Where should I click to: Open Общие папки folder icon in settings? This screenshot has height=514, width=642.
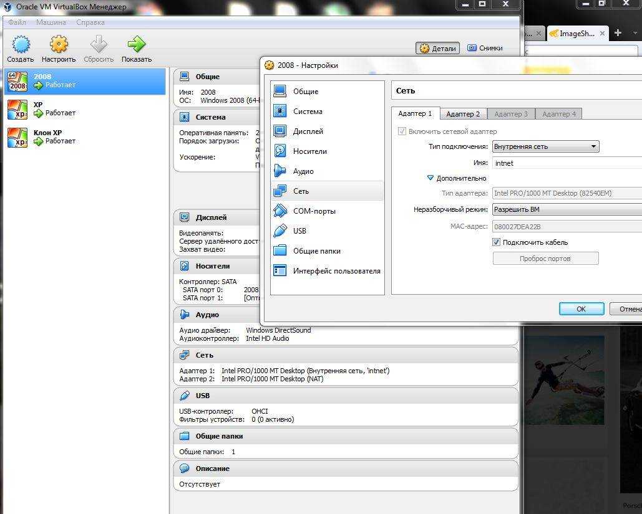[280, 250]
